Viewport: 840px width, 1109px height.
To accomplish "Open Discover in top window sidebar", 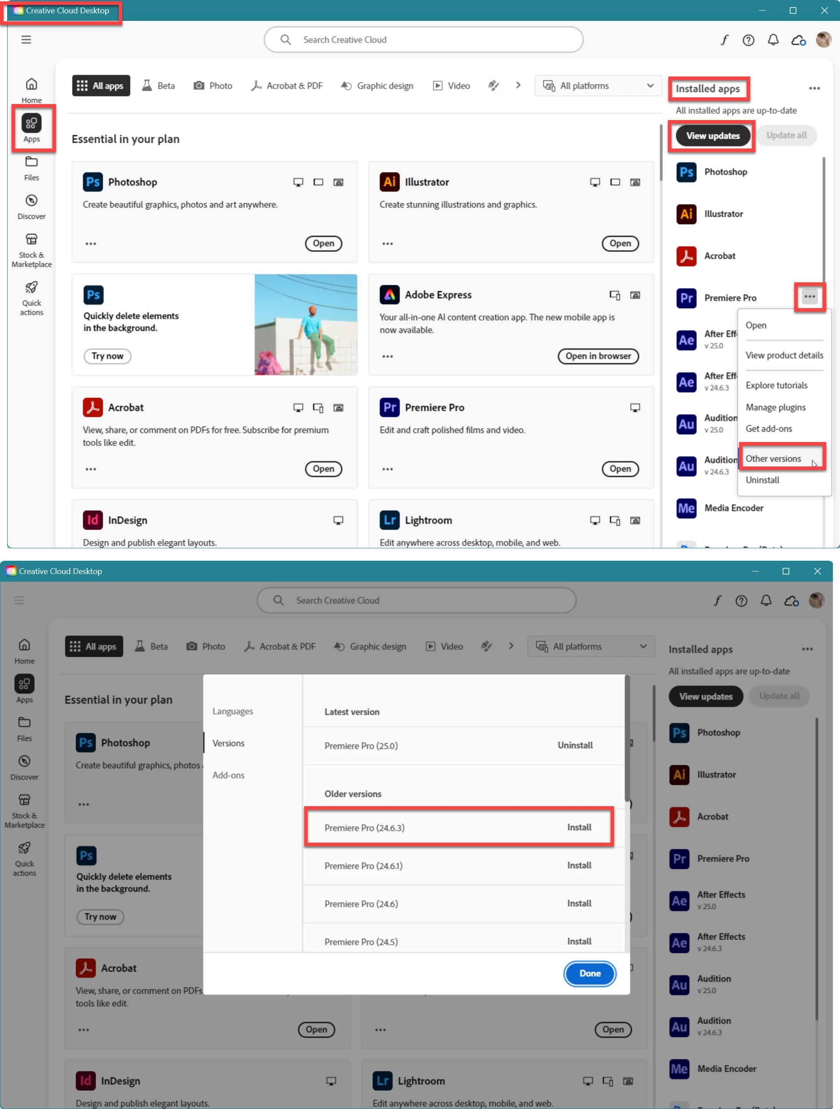I will click(x=32, y=207).
